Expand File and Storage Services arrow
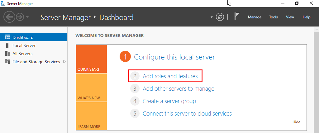This screenshot has height=133, width=319. (64, 62)
